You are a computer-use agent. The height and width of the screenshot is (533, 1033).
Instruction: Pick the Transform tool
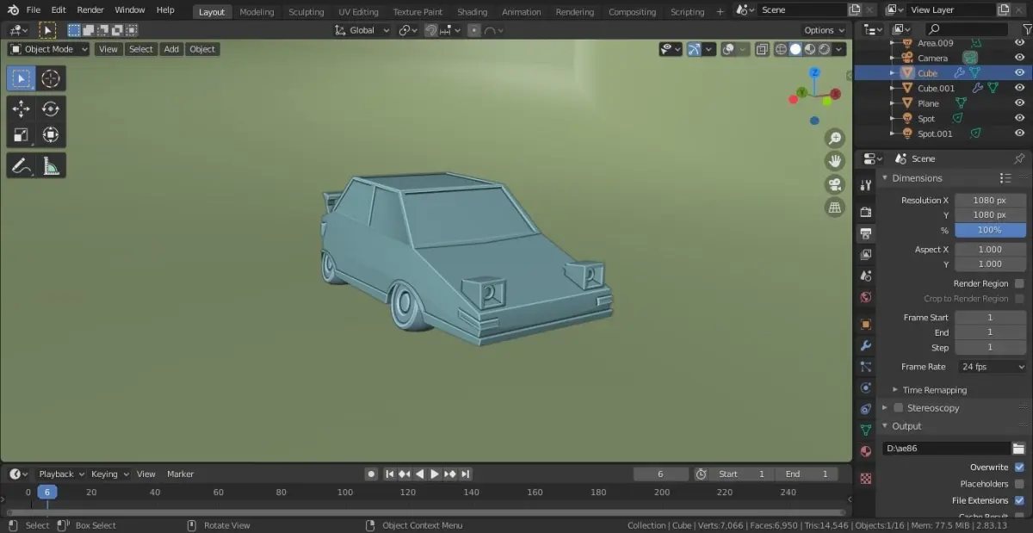coord(51,135)
